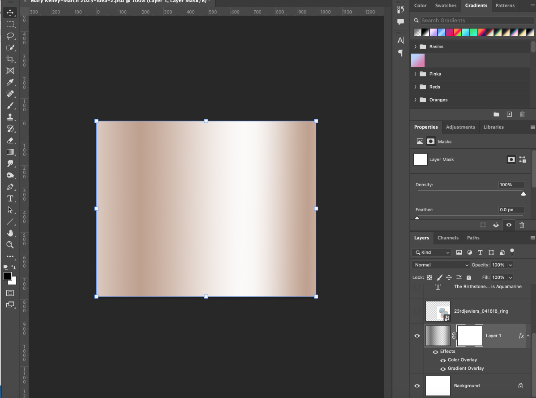This screenshot has width=536, height=398.
Task: Open the layer blending mode dropdown showing Normal
Action: pyautogui.click(x=440, y=264)
